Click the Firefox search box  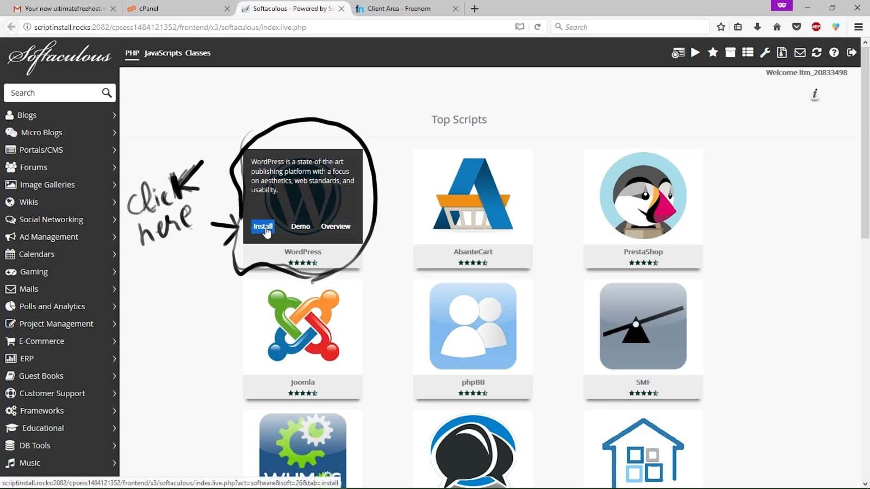(631, 27)
